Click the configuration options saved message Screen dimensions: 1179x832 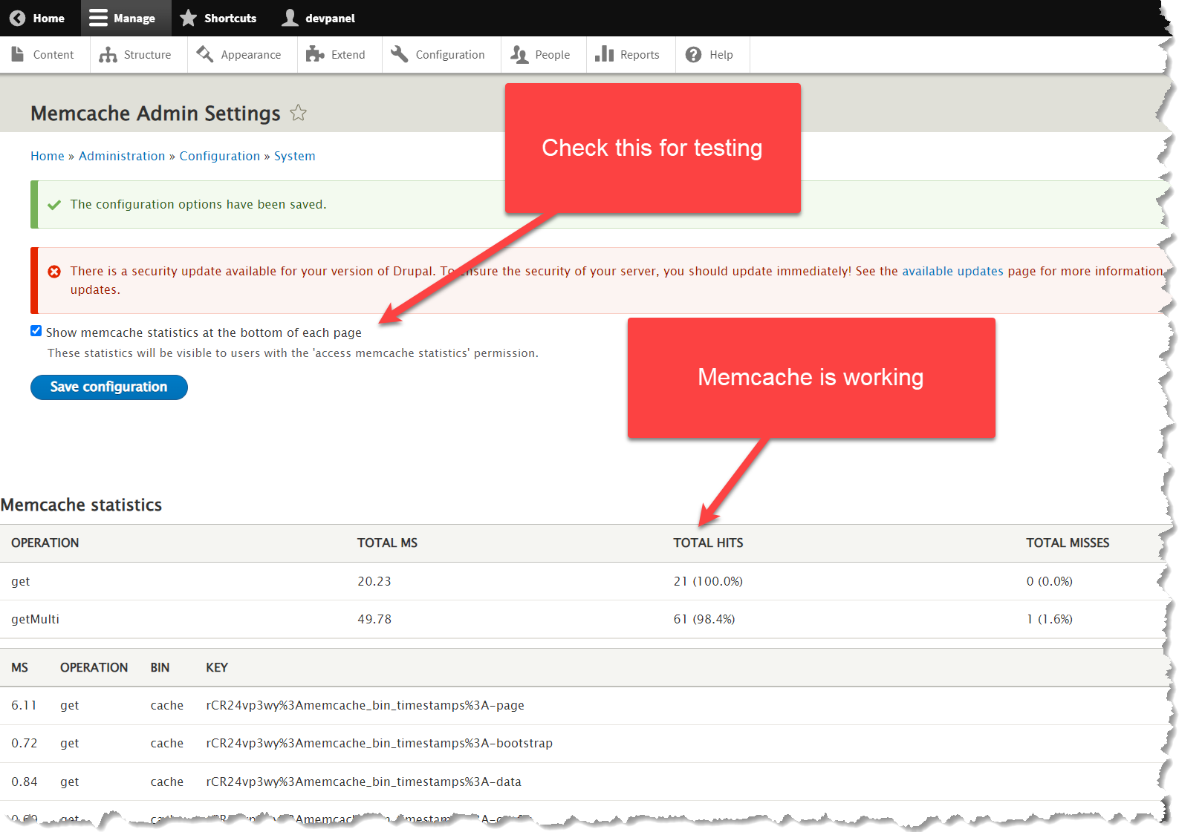click(198, 204)
